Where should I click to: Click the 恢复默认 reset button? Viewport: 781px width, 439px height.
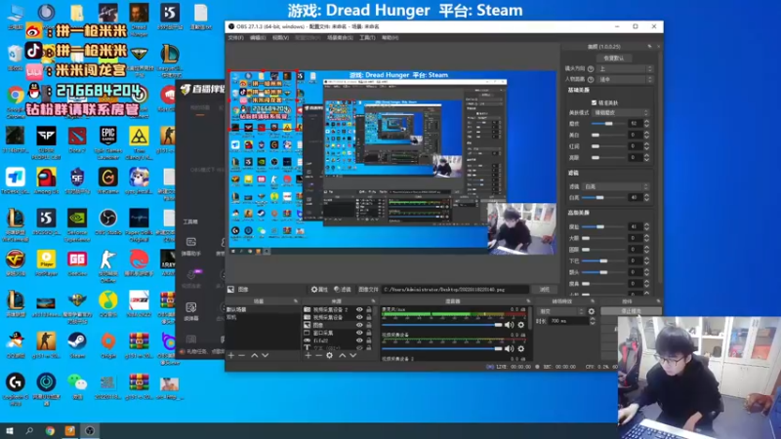click(x=614, y=58)
